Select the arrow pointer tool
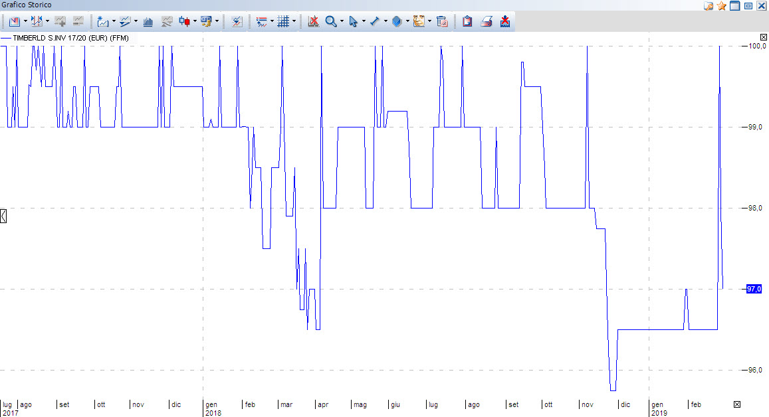 pyautogui.click(x=353, y=21)
